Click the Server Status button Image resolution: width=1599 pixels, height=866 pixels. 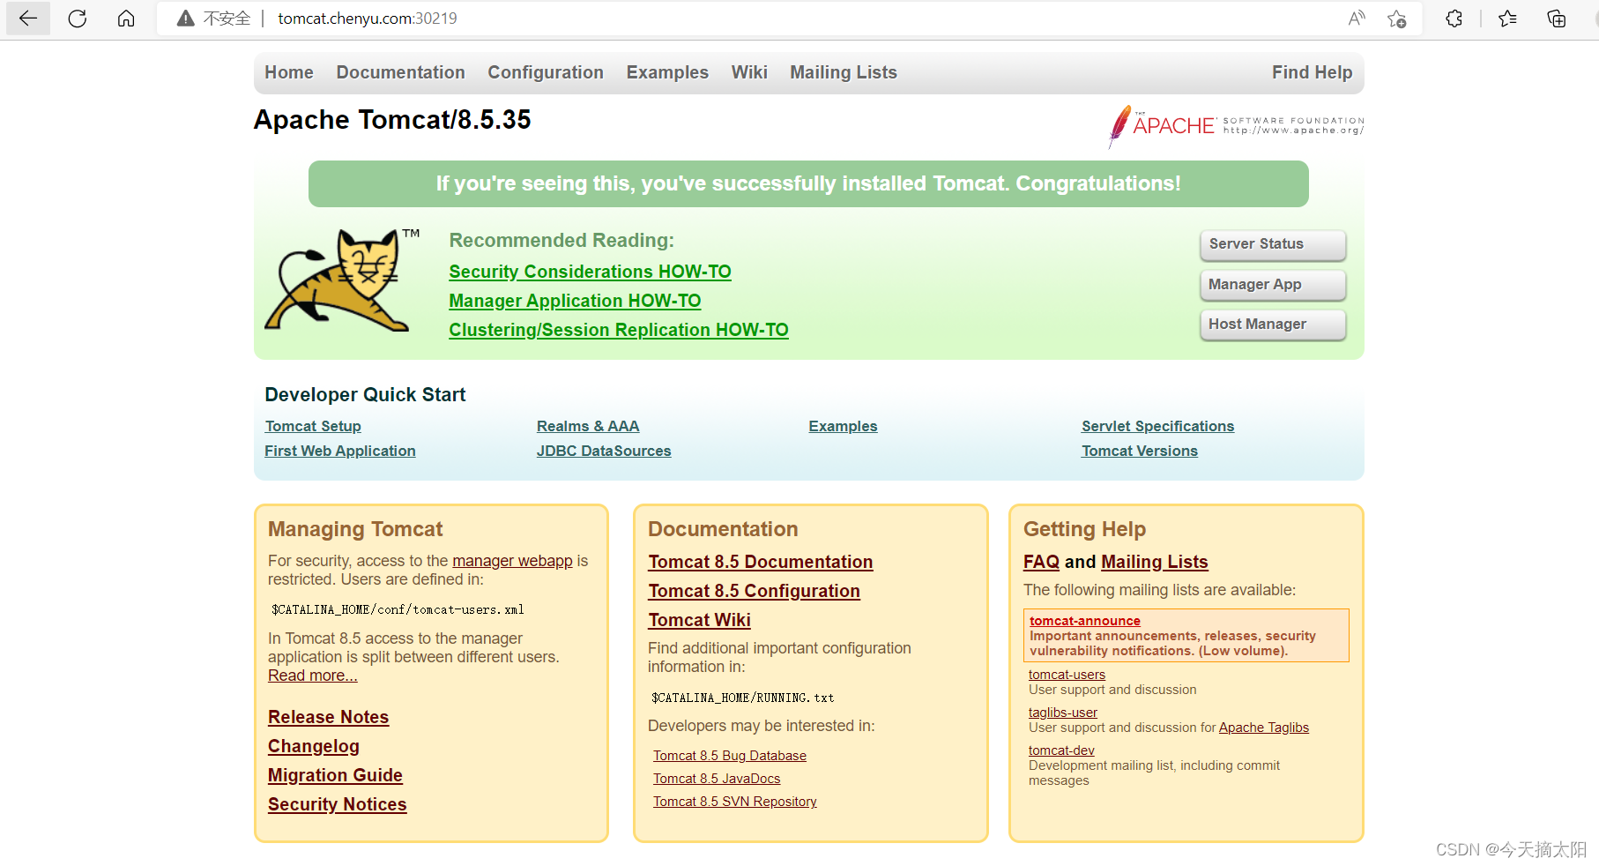(1273, 244)
